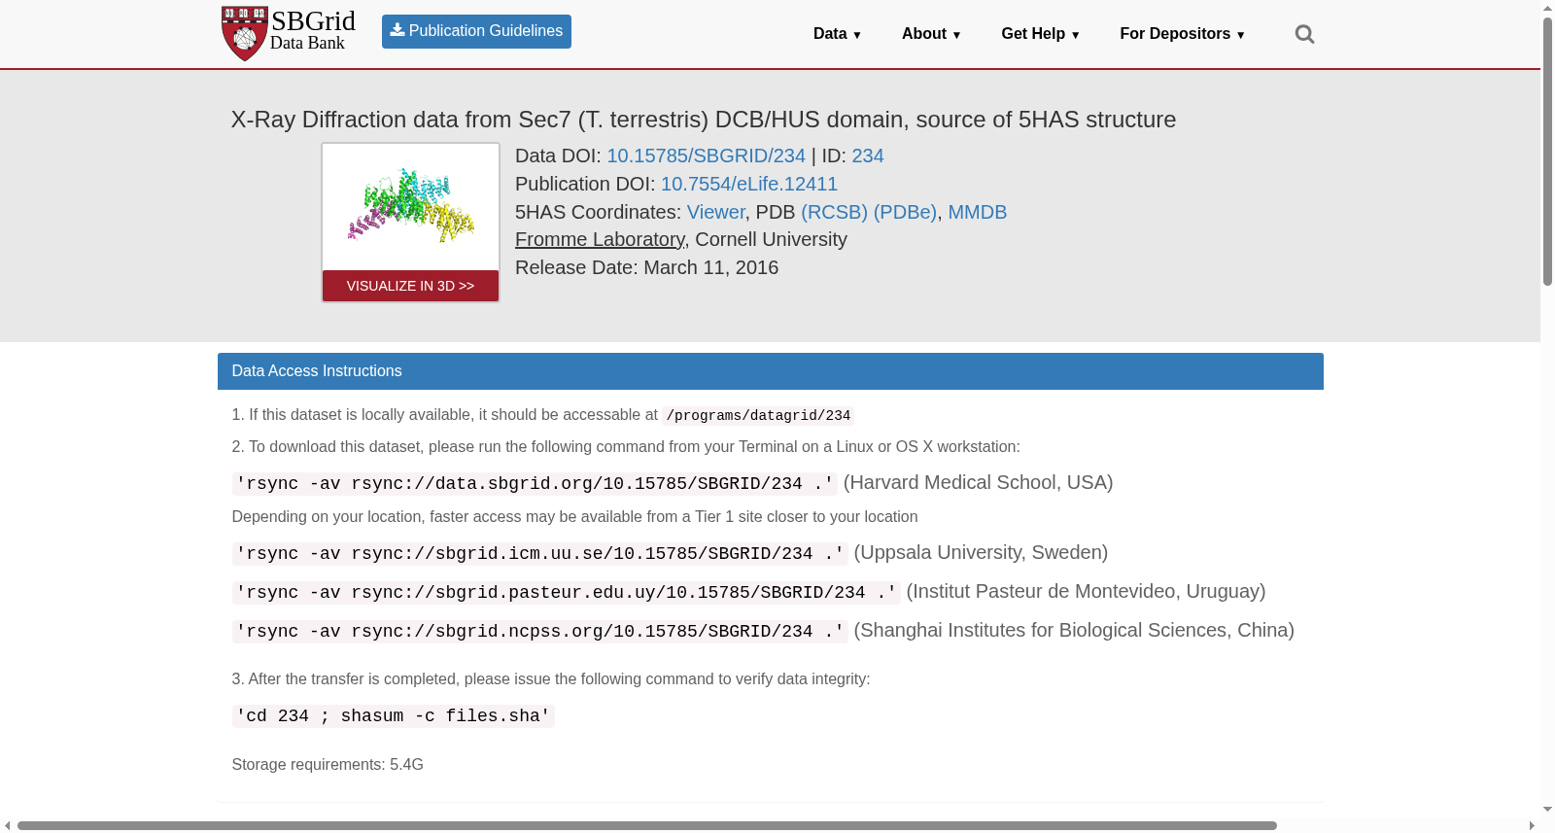Click the sbgrid.ncpss.org rsync command
1555x833 pixels.
(x=539, y=631)
